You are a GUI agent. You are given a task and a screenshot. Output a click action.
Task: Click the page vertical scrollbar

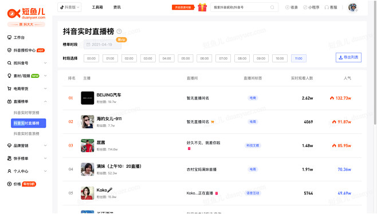(375, 62)
